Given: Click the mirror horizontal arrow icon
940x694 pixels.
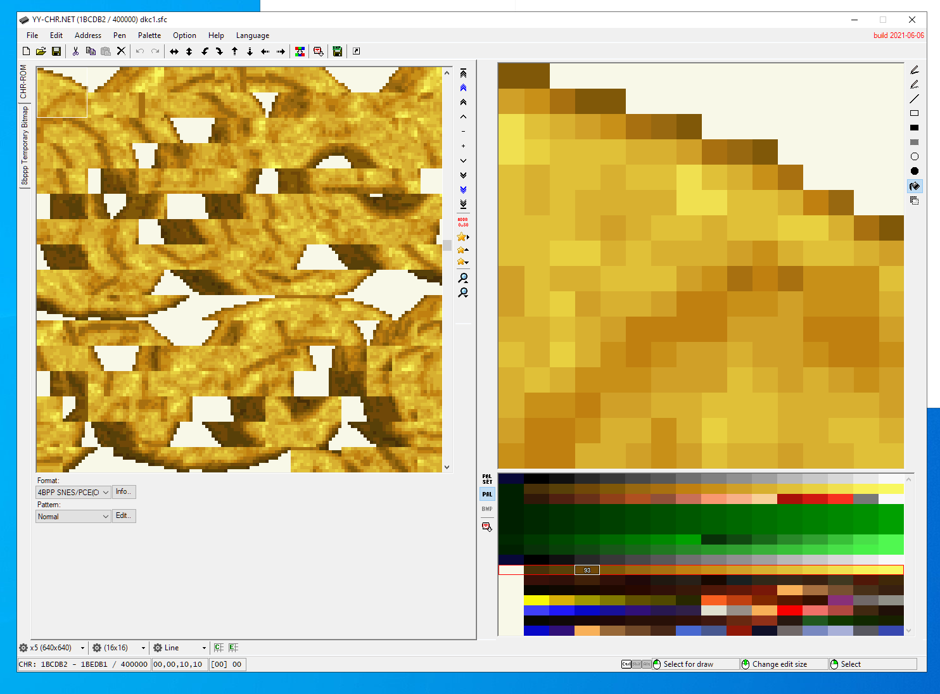Looking at the screenshot, I should [174, 51].
